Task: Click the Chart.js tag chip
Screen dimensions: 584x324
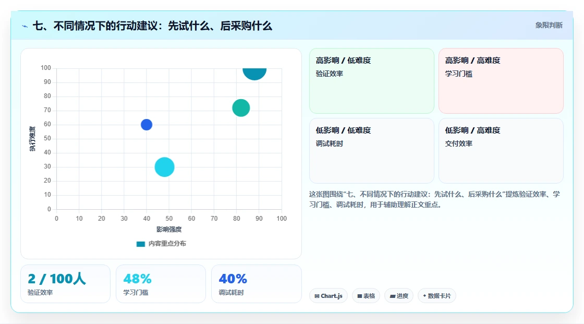Action: 328,296
